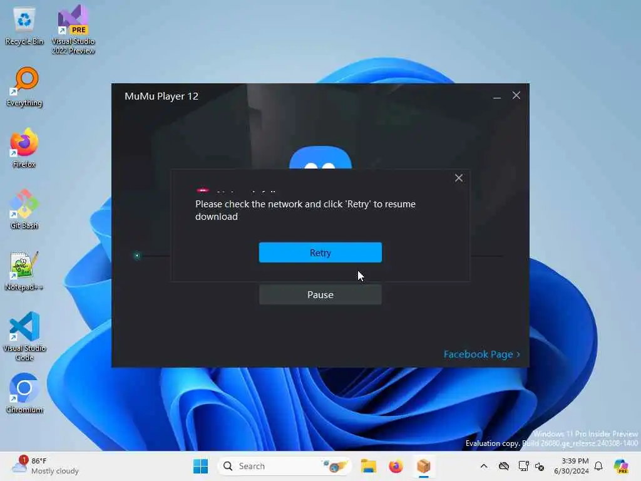Open File Explorer from the taskbar
This screenshot has width=641, height=481.
click(368, 466)
